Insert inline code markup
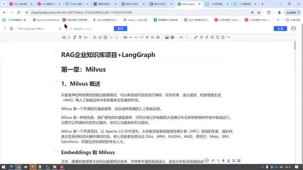This screenshot has width=303, height=170. [x=142, y=37]
